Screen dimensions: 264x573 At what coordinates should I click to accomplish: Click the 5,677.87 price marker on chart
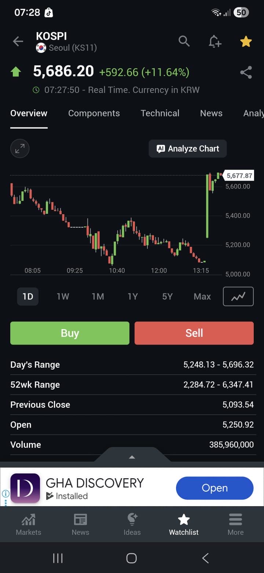tap(239, 176)
